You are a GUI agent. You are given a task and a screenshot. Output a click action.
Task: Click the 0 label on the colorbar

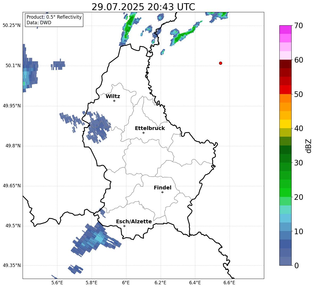(296, 266)
